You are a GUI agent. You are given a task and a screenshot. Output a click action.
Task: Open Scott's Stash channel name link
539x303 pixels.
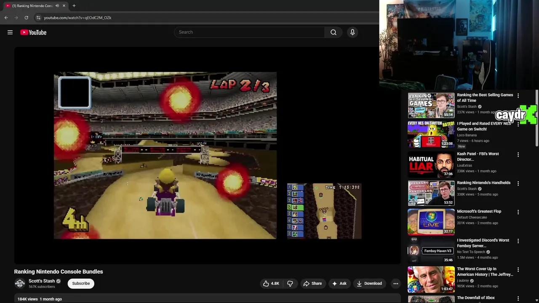pyautogui.click(x=42, y=281)
